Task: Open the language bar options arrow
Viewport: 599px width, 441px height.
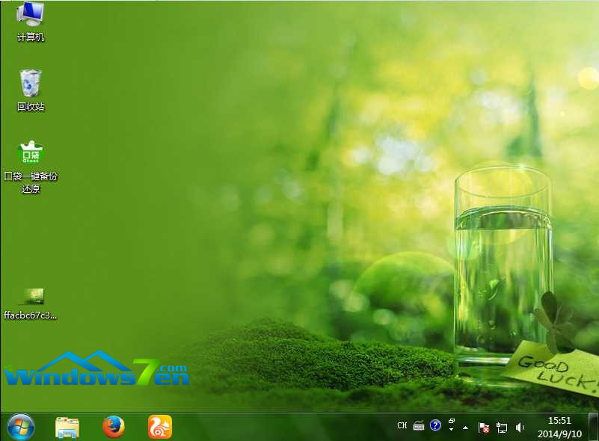Action: tap(452, 431)
